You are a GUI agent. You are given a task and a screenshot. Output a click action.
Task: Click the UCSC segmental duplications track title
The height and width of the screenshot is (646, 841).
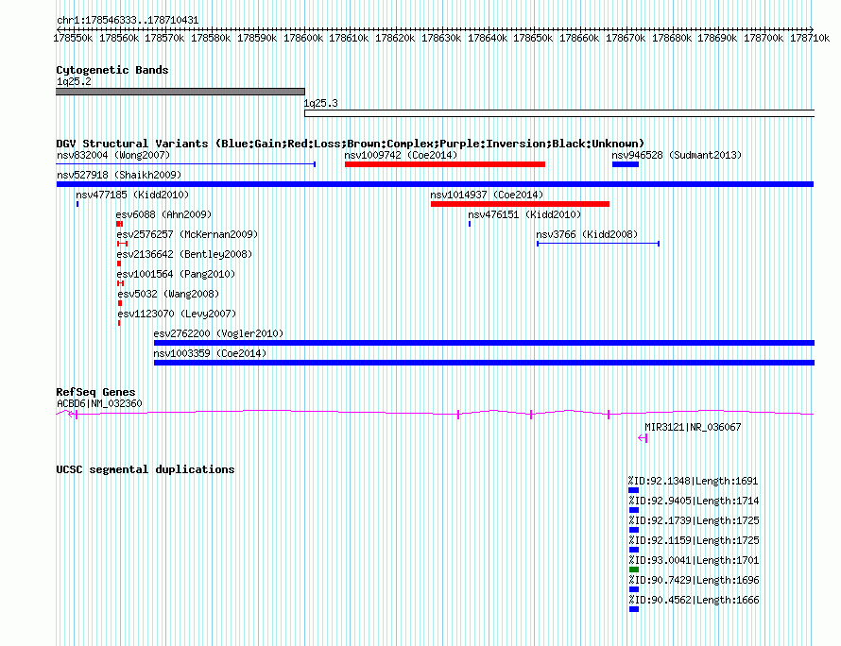146,469
